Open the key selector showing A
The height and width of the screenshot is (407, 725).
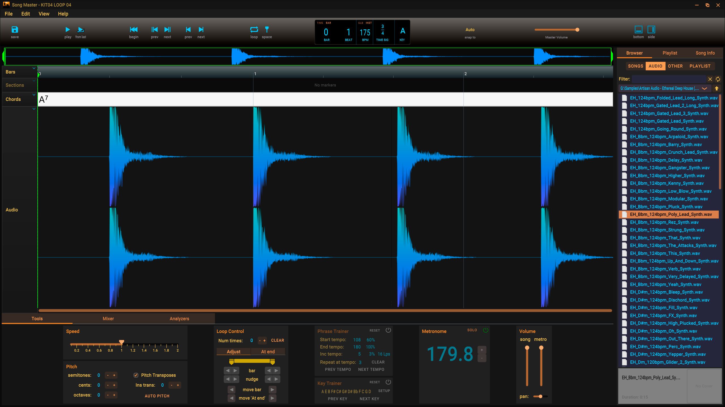tap(402, 31)
